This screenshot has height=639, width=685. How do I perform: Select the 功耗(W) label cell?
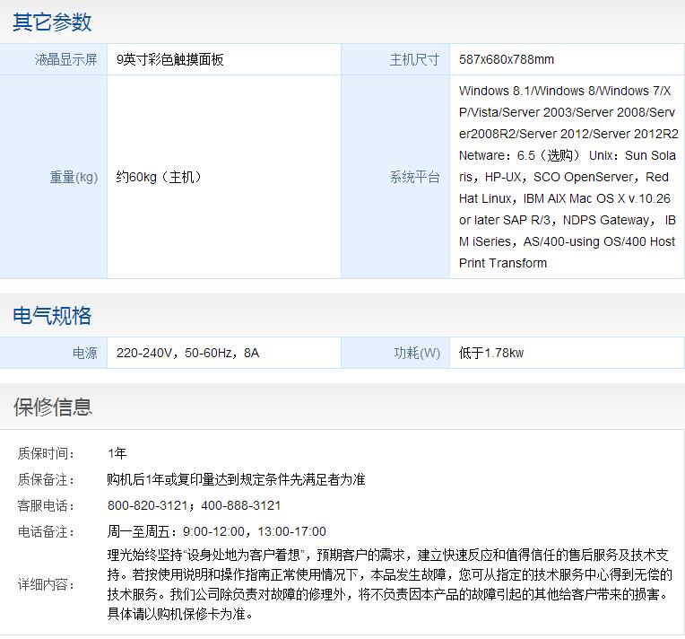tap(395, 353)
